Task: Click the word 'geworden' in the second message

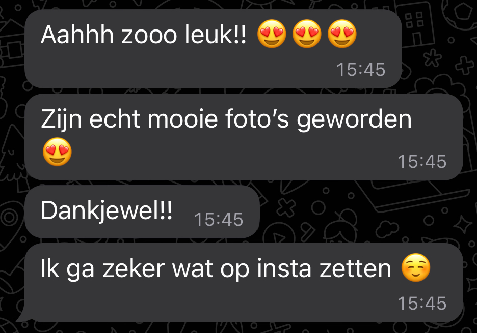Action: pyautogui.click(x=354, y=120)
